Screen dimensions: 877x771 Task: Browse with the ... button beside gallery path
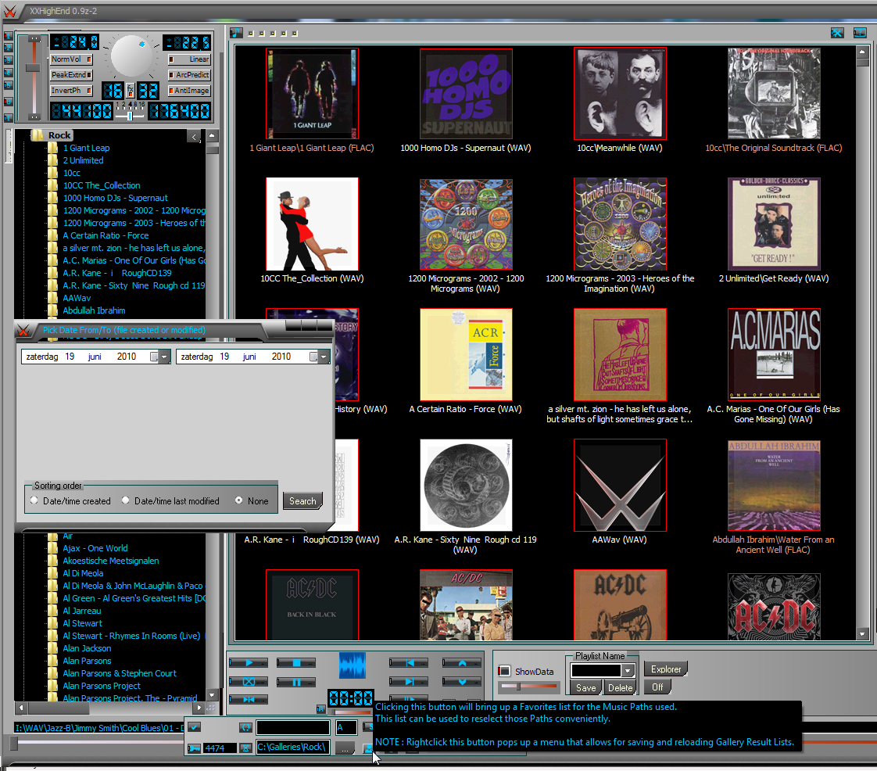[345, 748]
